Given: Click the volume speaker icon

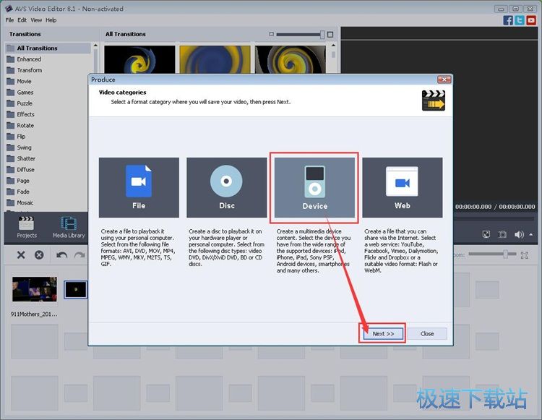Looking at the screenshot, I should [519, 234].
